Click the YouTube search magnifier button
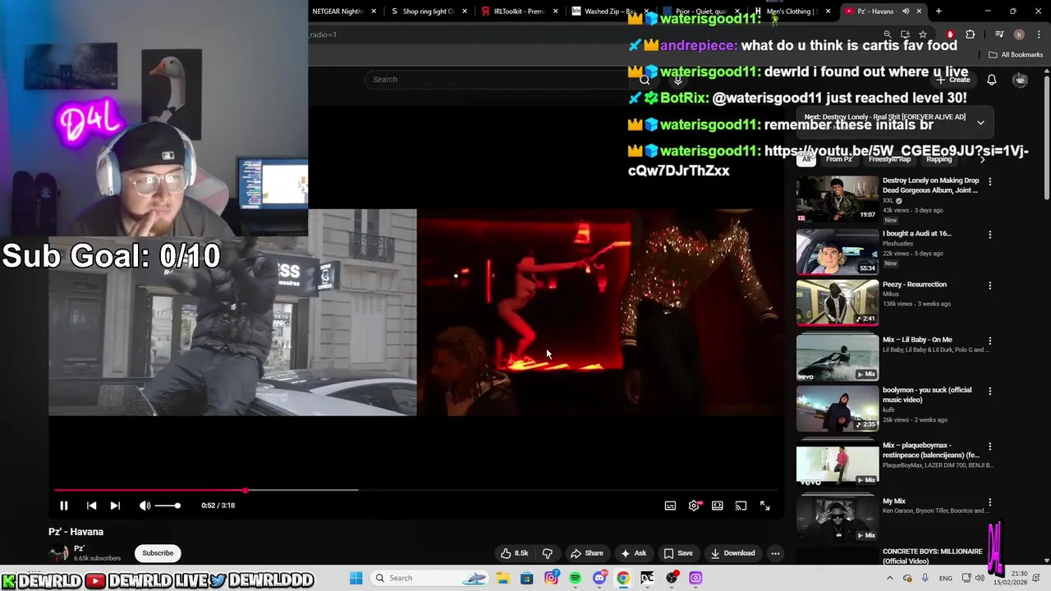This screenshot has width=1051, height=591. (645, 80)
